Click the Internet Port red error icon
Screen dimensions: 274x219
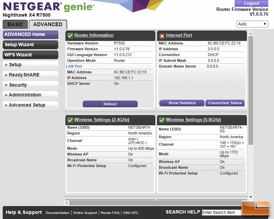pyautogui.click(x=162, y=36)
